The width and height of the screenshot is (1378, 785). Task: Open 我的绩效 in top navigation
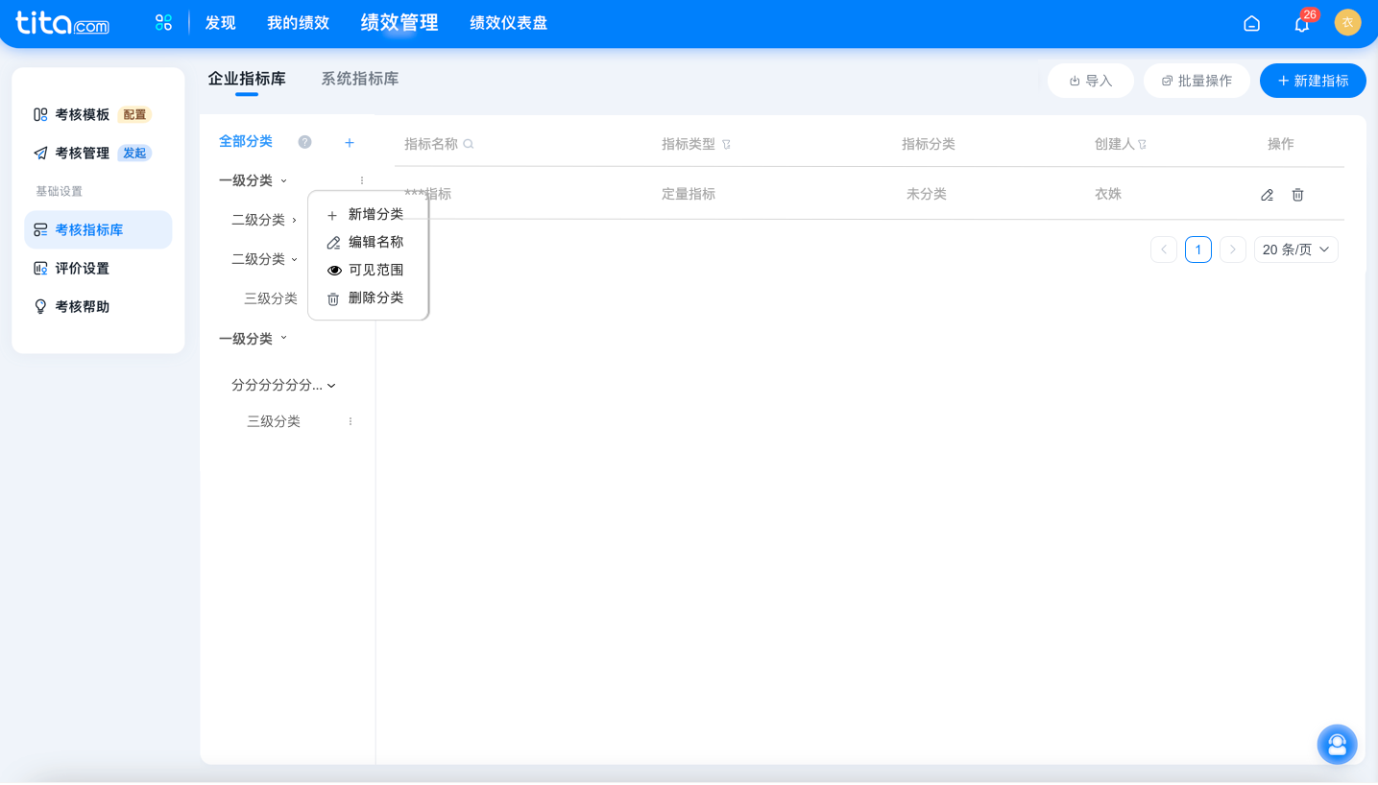299,23
